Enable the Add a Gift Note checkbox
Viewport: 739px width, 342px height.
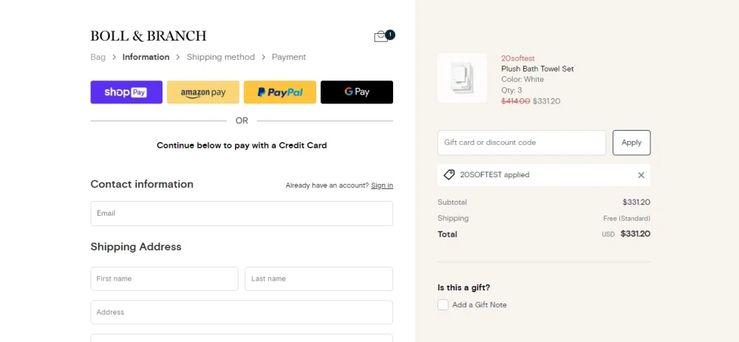pyautogui.click(x=443, y=304)
